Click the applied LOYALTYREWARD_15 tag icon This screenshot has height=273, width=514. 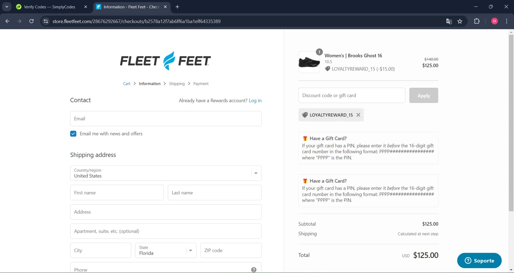305,115
